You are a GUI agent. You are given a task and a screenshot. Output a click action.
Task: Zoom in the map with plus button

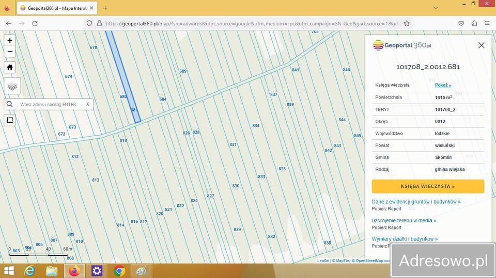click(x=10, y=41)
